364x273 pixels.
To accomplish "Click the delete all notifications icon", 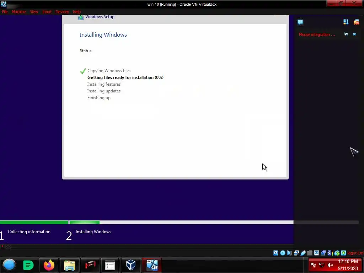I will pyautogui.click(x=356, y=22).
